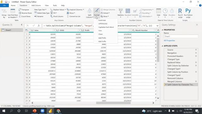Select UPPERCASE from Format menu
This screenshot has width=202, height=114.
point(103,24)
